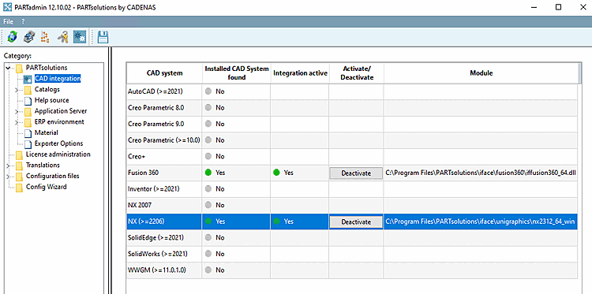Select the Help source tree item
This screenshot has width=592, height=294.
pyautogui.click(x=52, y=100)
